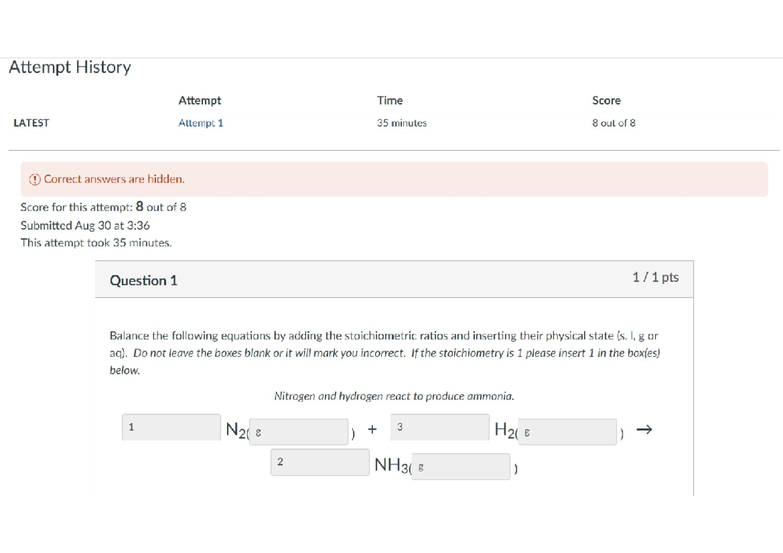
Task: Click the state box next to H2
Action: point(567,432)
